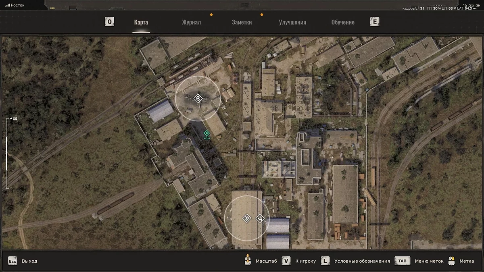Click the Условные обозначения label

(x=362, y=261)
